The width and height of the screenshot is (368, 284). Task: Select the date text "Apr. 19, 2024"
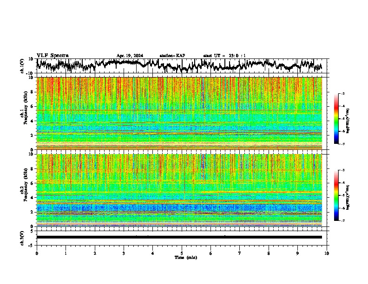[130, 56]
